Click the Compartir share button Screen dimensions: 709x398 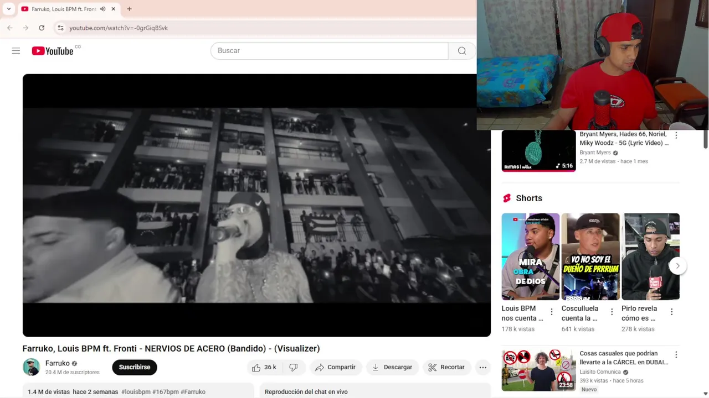click(x=336, y=367)
